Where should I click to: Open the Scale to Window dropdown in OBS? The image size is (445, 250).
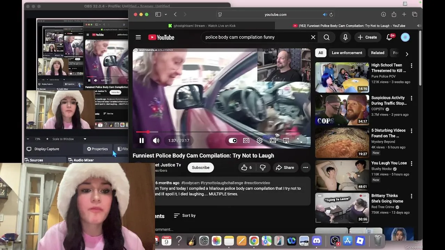point(70,139)
